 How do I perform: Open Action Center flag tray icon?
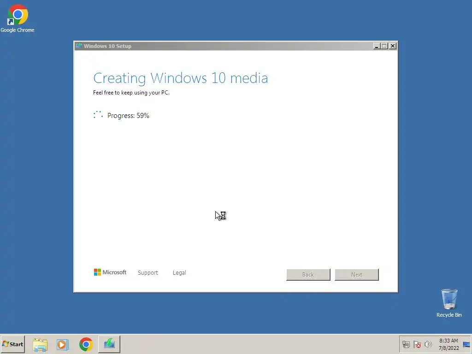click(417, 344)
